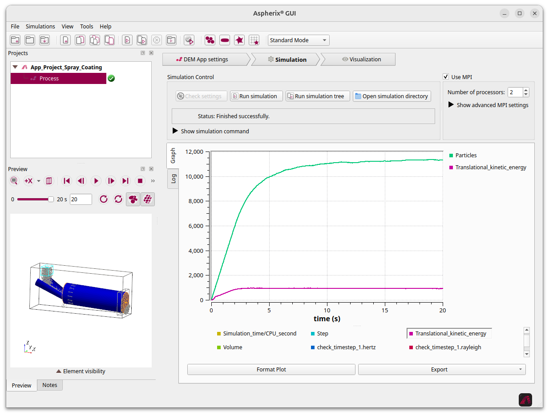Click the Open simulation directory button
The height and width of the screenshot is (415, 549).
tap(392, 96)
